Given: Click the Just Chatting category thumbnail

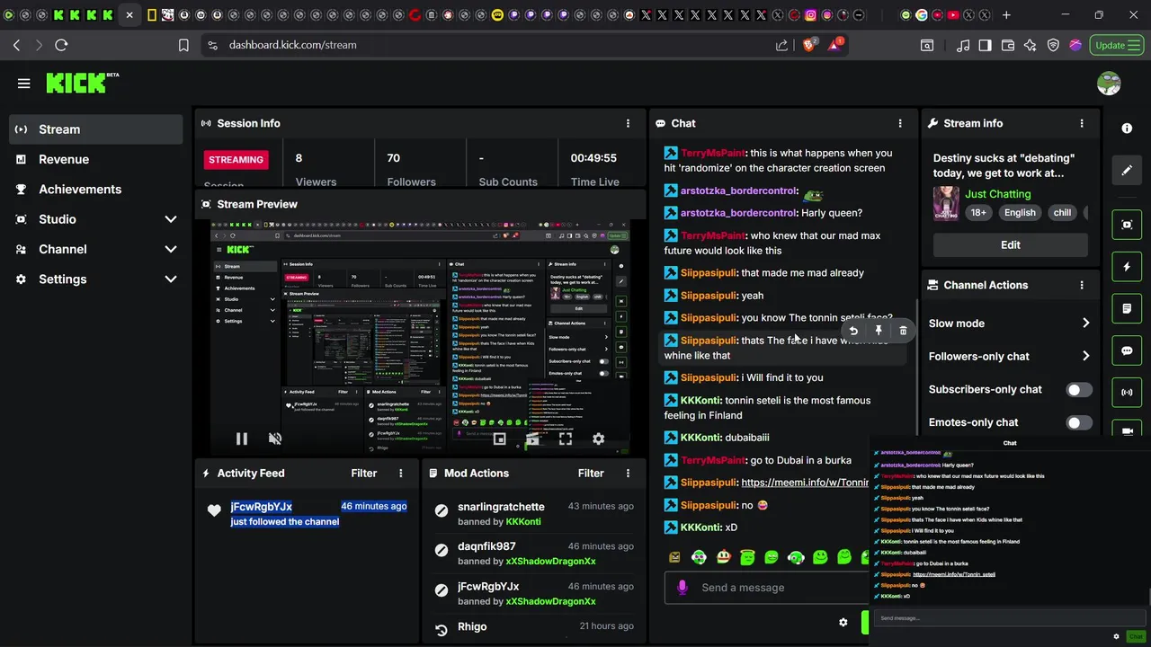Looking at the screenshot, I should tap(946, 203).
